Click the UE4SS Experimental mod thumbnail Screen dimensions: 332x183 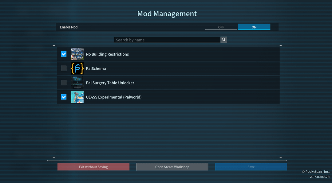[x=77, y=97]
